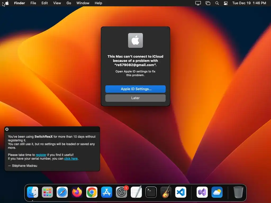Open the Finder menu

(x=20, y=3)
